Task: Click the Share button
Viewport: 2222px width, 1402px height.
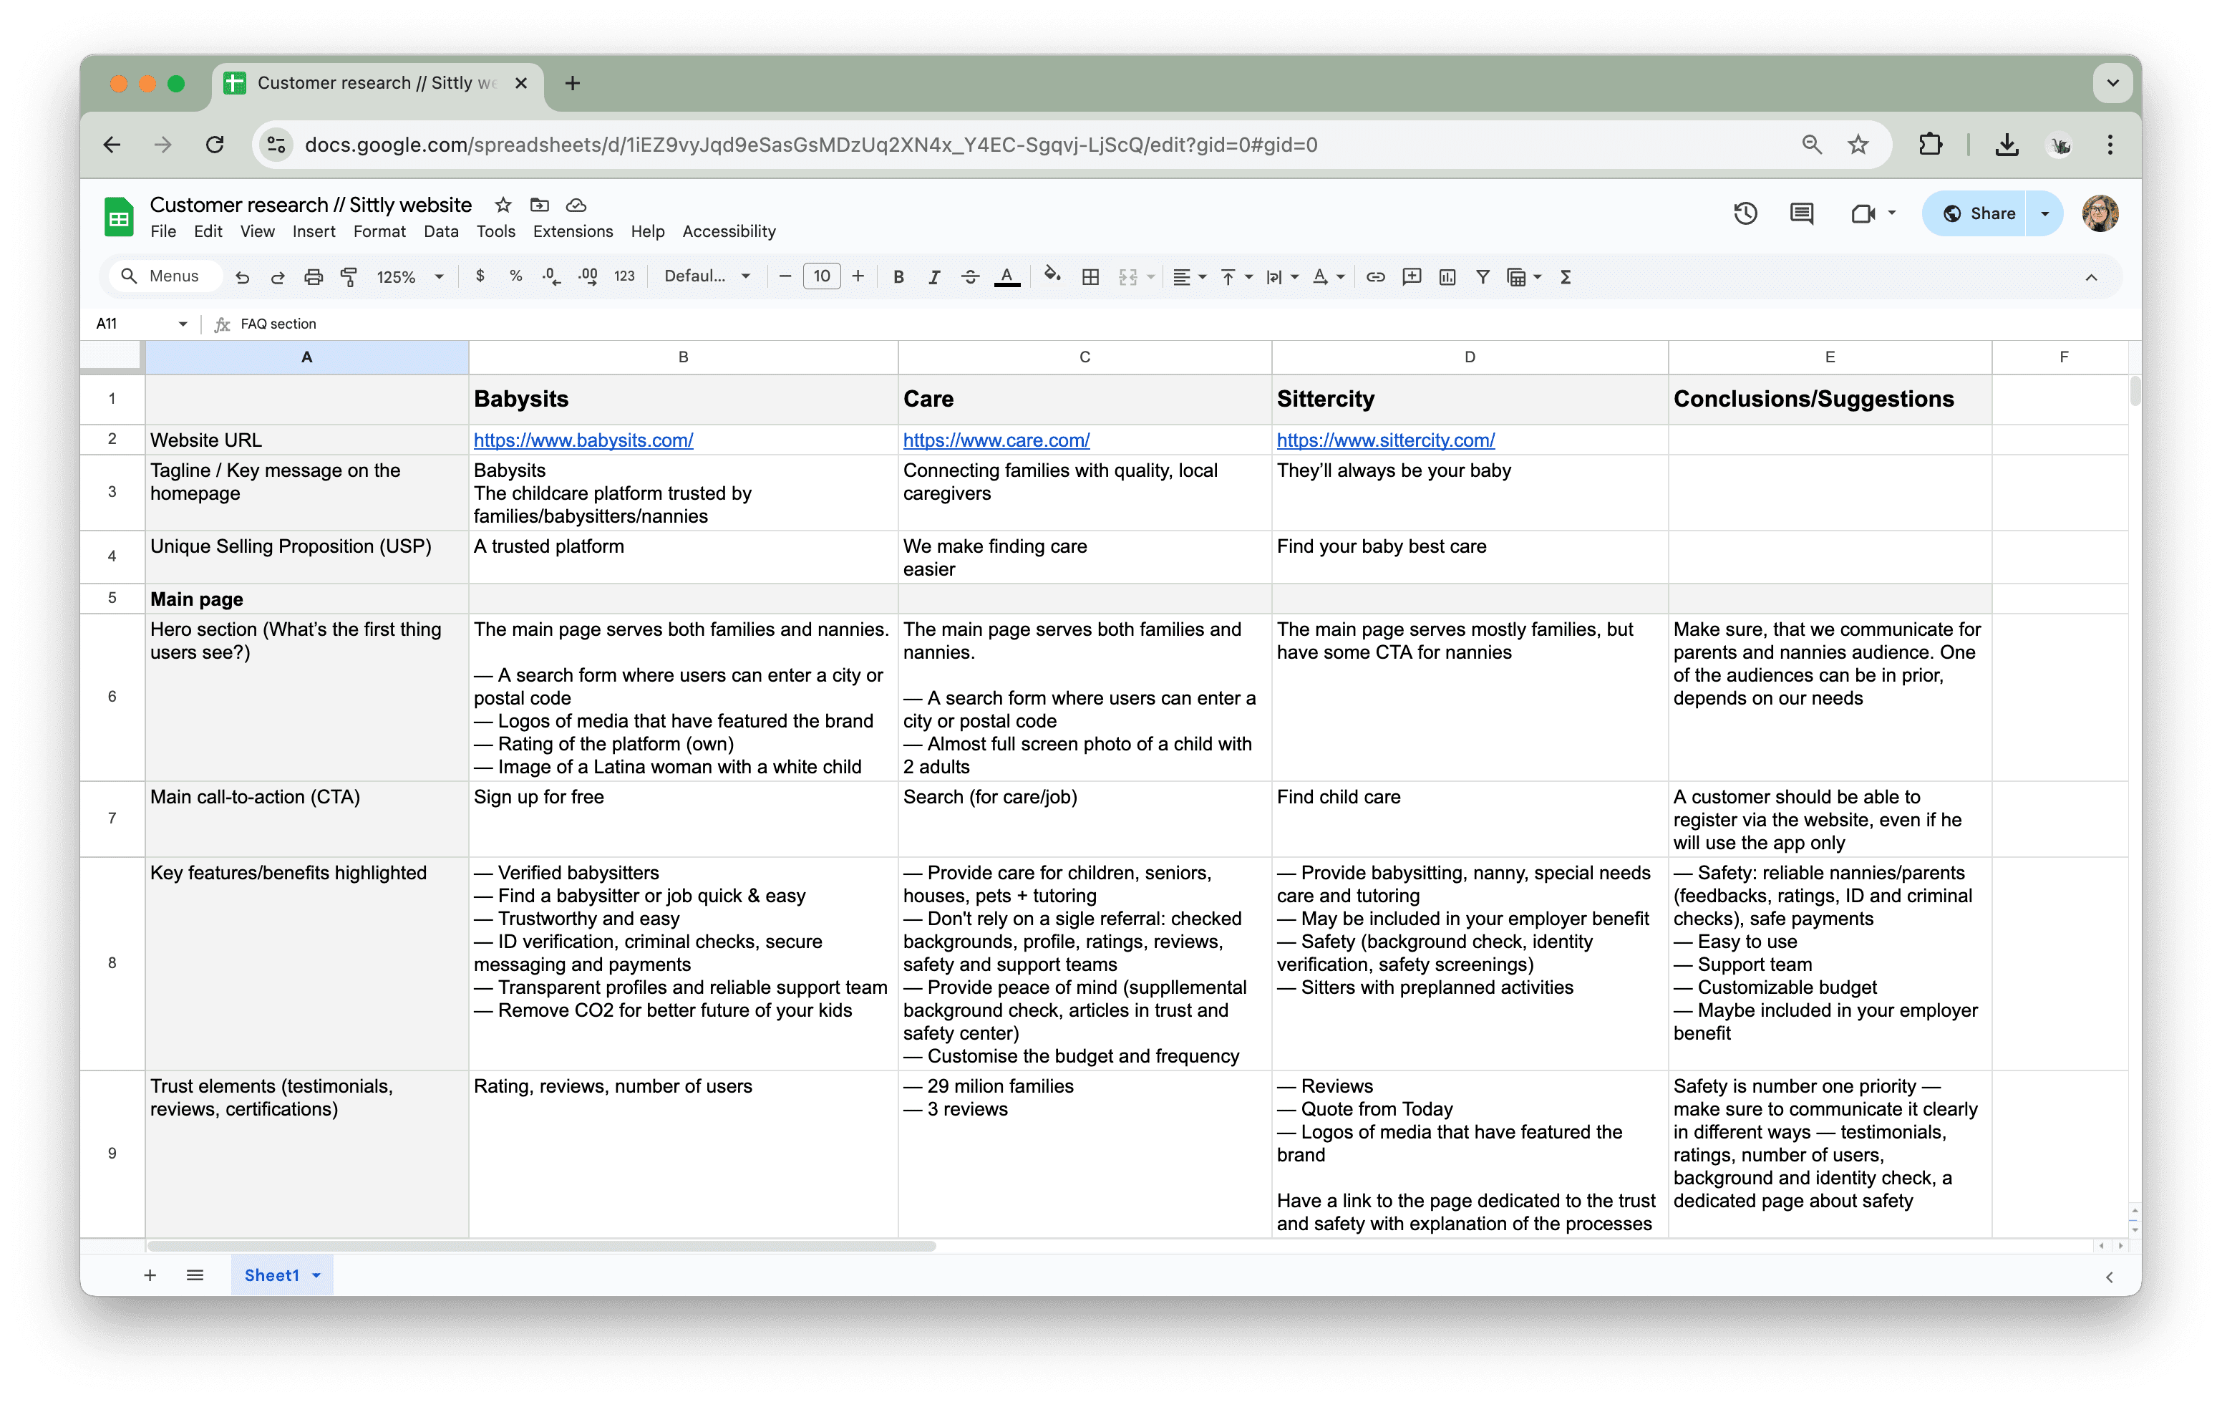Action: coord(1979,214)
